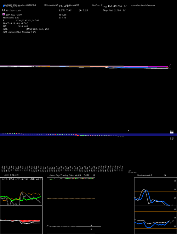Click the white 50 Day EMA legend swatch

coord(4,10)
